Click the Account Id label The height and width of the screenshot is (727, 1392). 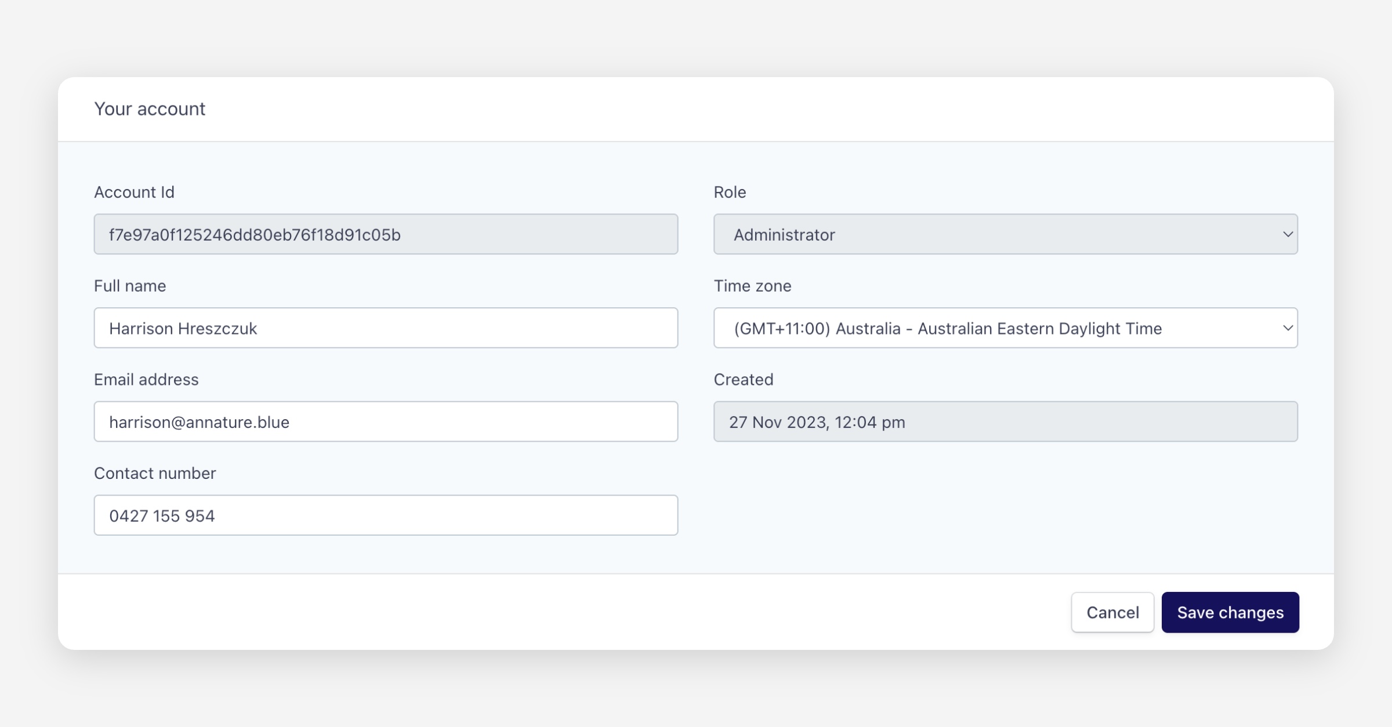click(x=134, y=192)
